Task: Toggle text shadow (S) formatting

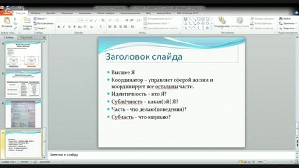Action: (74, 27)
